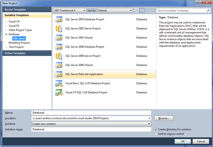Open the Location path dropdown arrow
Viewport: 213px width, 147px height.
click(149, 118)
